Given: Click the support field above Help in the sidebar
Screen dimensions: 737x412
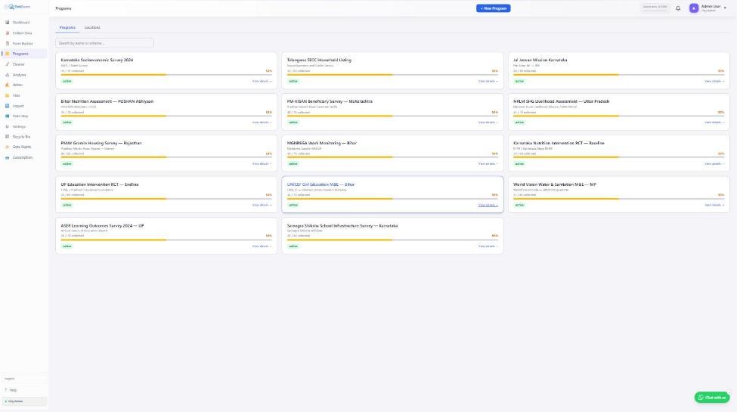Looking at the screenshot, I should (24, 379).
